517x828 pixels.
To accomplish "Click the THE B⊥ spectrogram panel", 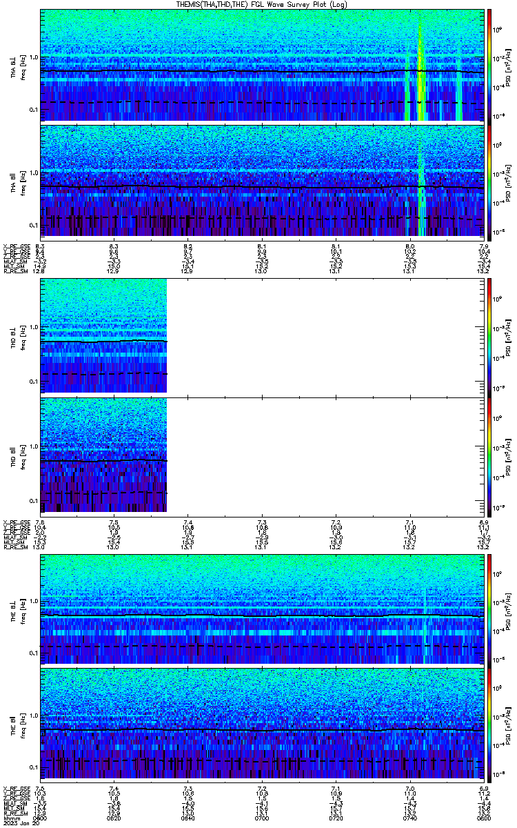I will pyautogui.click(x=262, y=608).
